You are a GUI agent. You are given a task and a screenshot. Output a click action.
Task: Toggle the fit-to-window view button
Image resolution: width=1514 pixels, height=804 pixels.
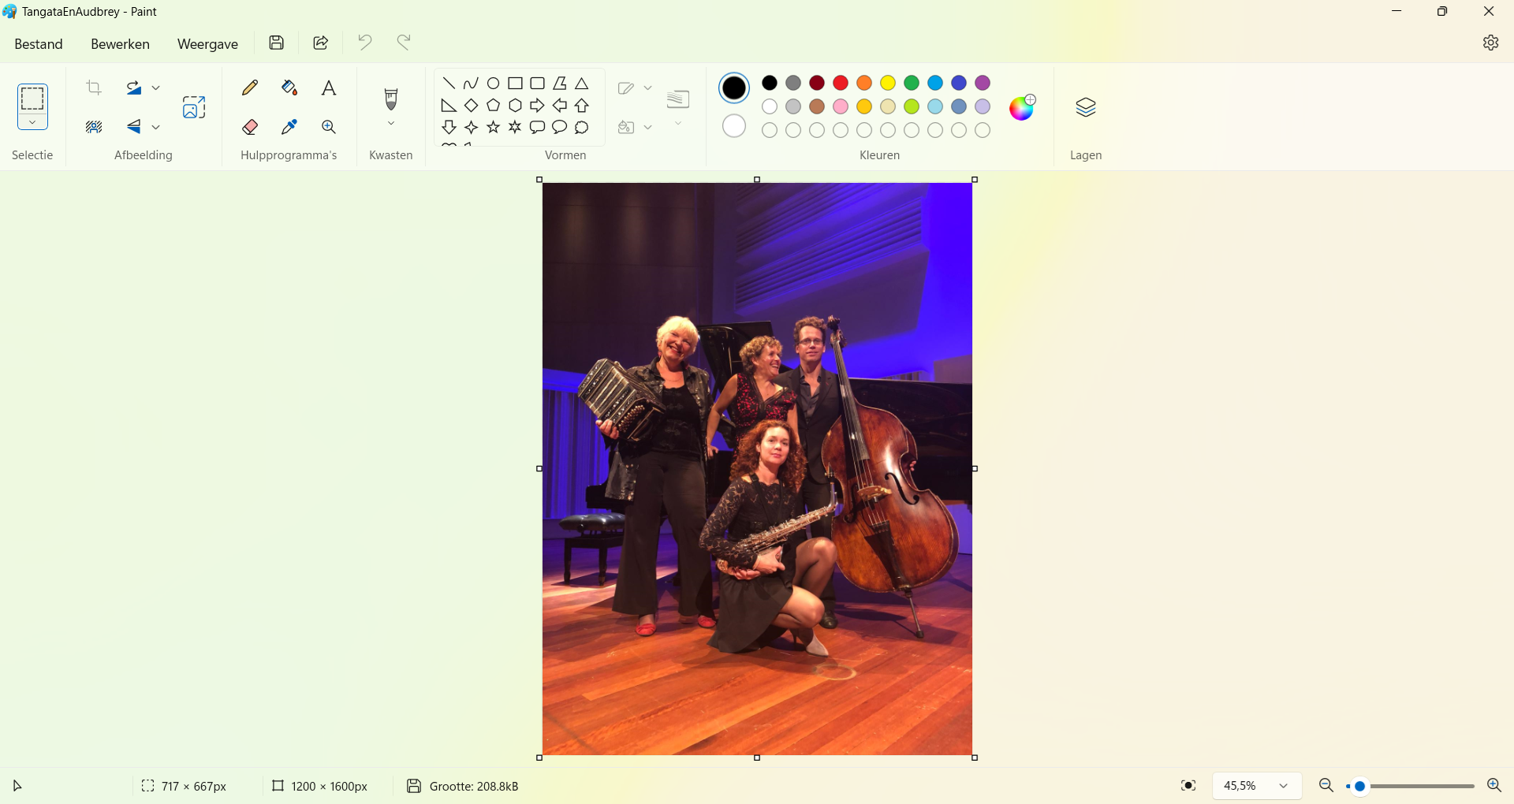pyautogui.click(x=1188, y=786)
